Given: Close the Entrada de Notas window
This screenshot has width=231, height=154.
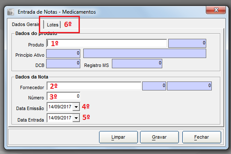Looking at the screenshot, I should (x=216, y=10).
